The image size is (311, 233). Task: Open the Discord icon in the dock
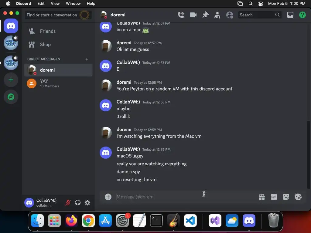(x=249, y=221)
